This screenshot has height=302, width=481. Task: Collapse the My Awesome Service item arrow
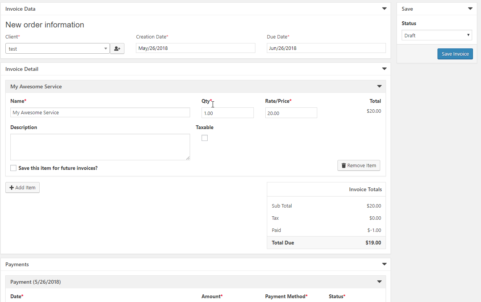[x=379, y=86]
